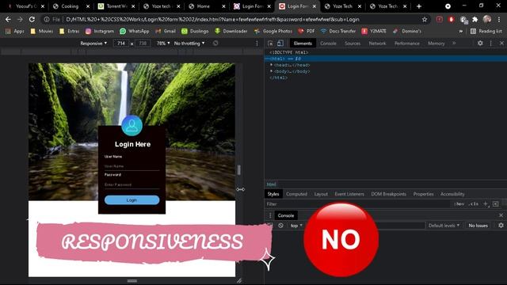This screenshot has height=285, width=507.
Task: Click the User Name input field
Action: (132, 166)
